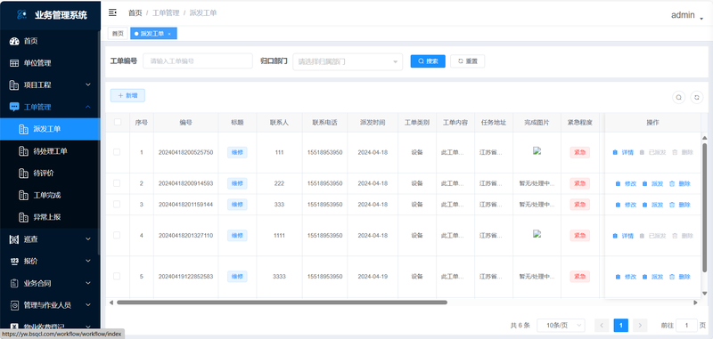Click the 完成图片 thumbnail in row 1
Screen dimensions: 713x339
pos(537,151)
